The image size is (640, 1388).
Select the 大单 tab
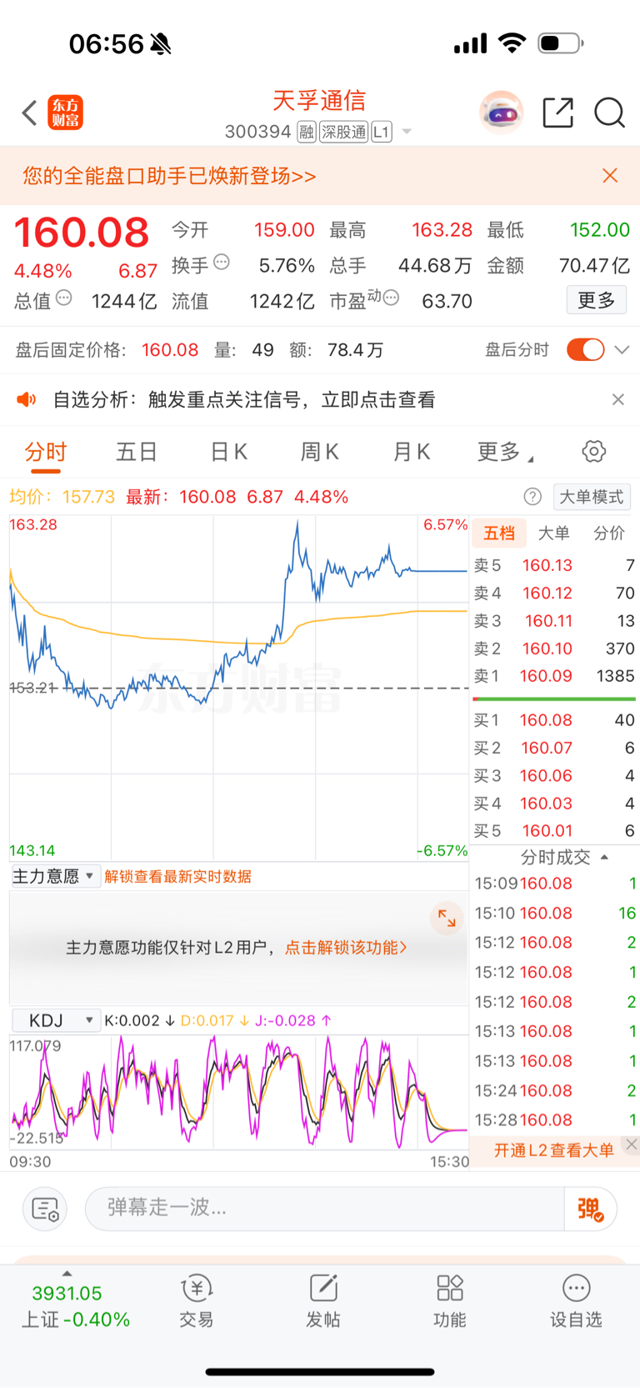[553, 534]
